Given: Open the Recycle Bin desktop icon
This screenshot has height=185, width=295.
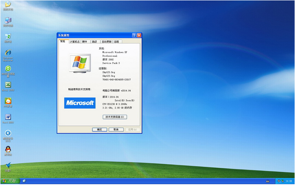Looking at the screenshot, I should [7, 37].
